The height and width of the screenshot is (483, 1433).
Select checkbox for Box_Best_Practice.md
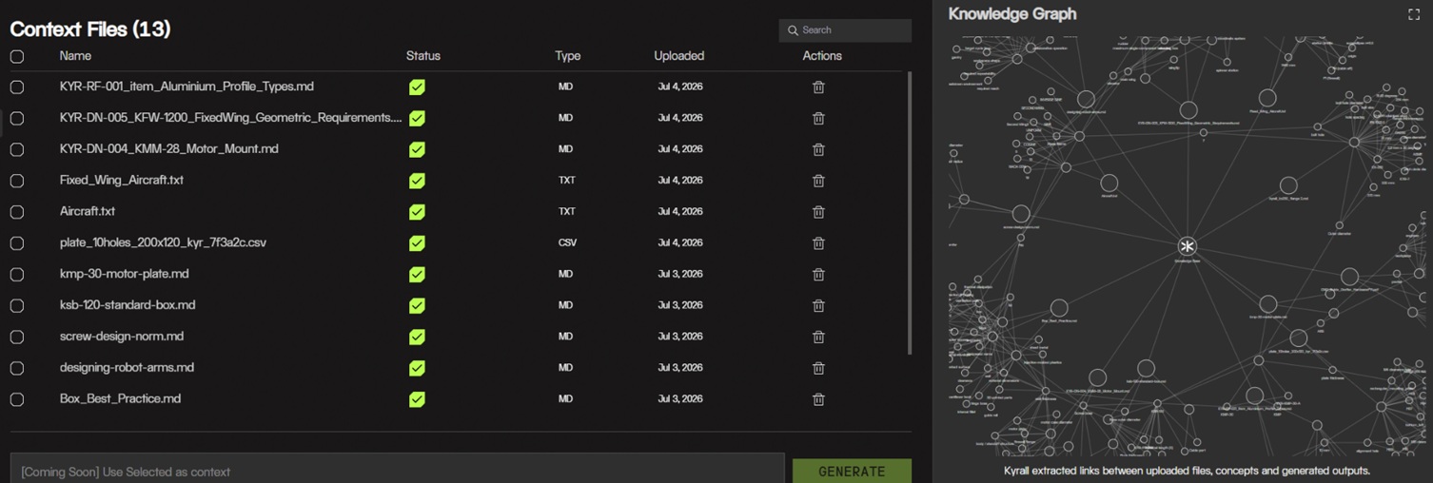point(17,399)
